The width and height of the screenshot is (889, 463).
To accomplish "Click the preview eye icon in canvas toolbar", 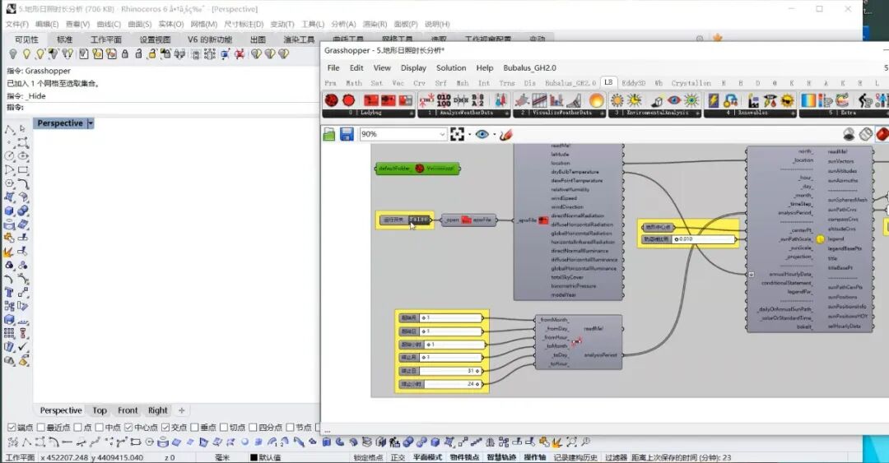I will (x=482, y=134).
